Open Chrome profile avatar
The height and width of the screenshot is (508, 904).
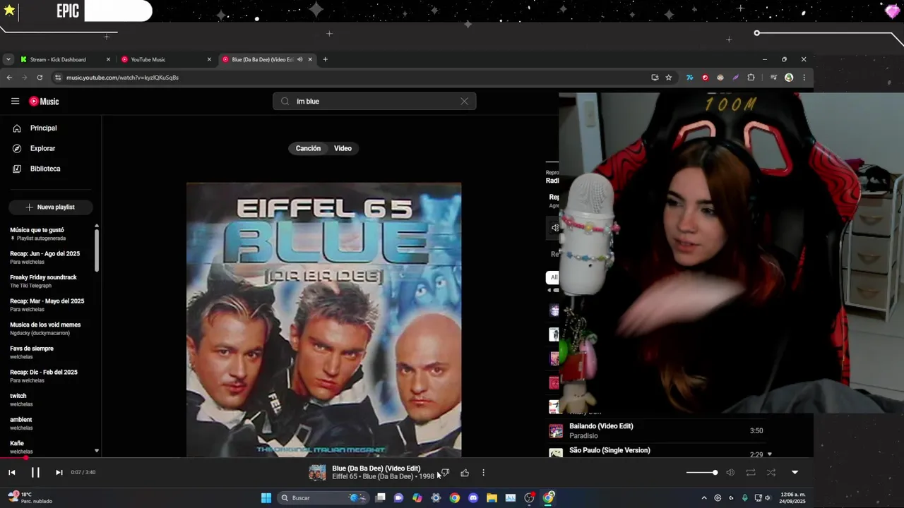pyautogui.click(x=789, y=78)
